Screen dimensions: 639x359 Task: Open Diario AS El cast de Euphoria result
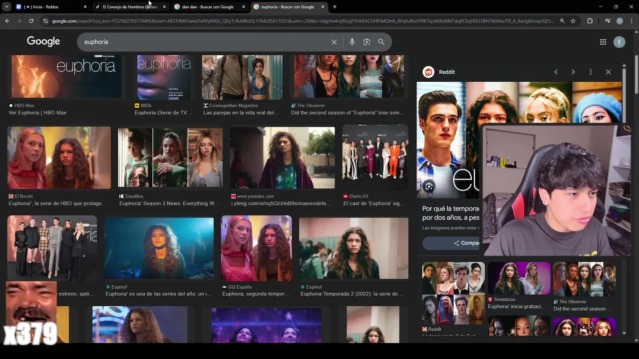(x=374, y=203)
